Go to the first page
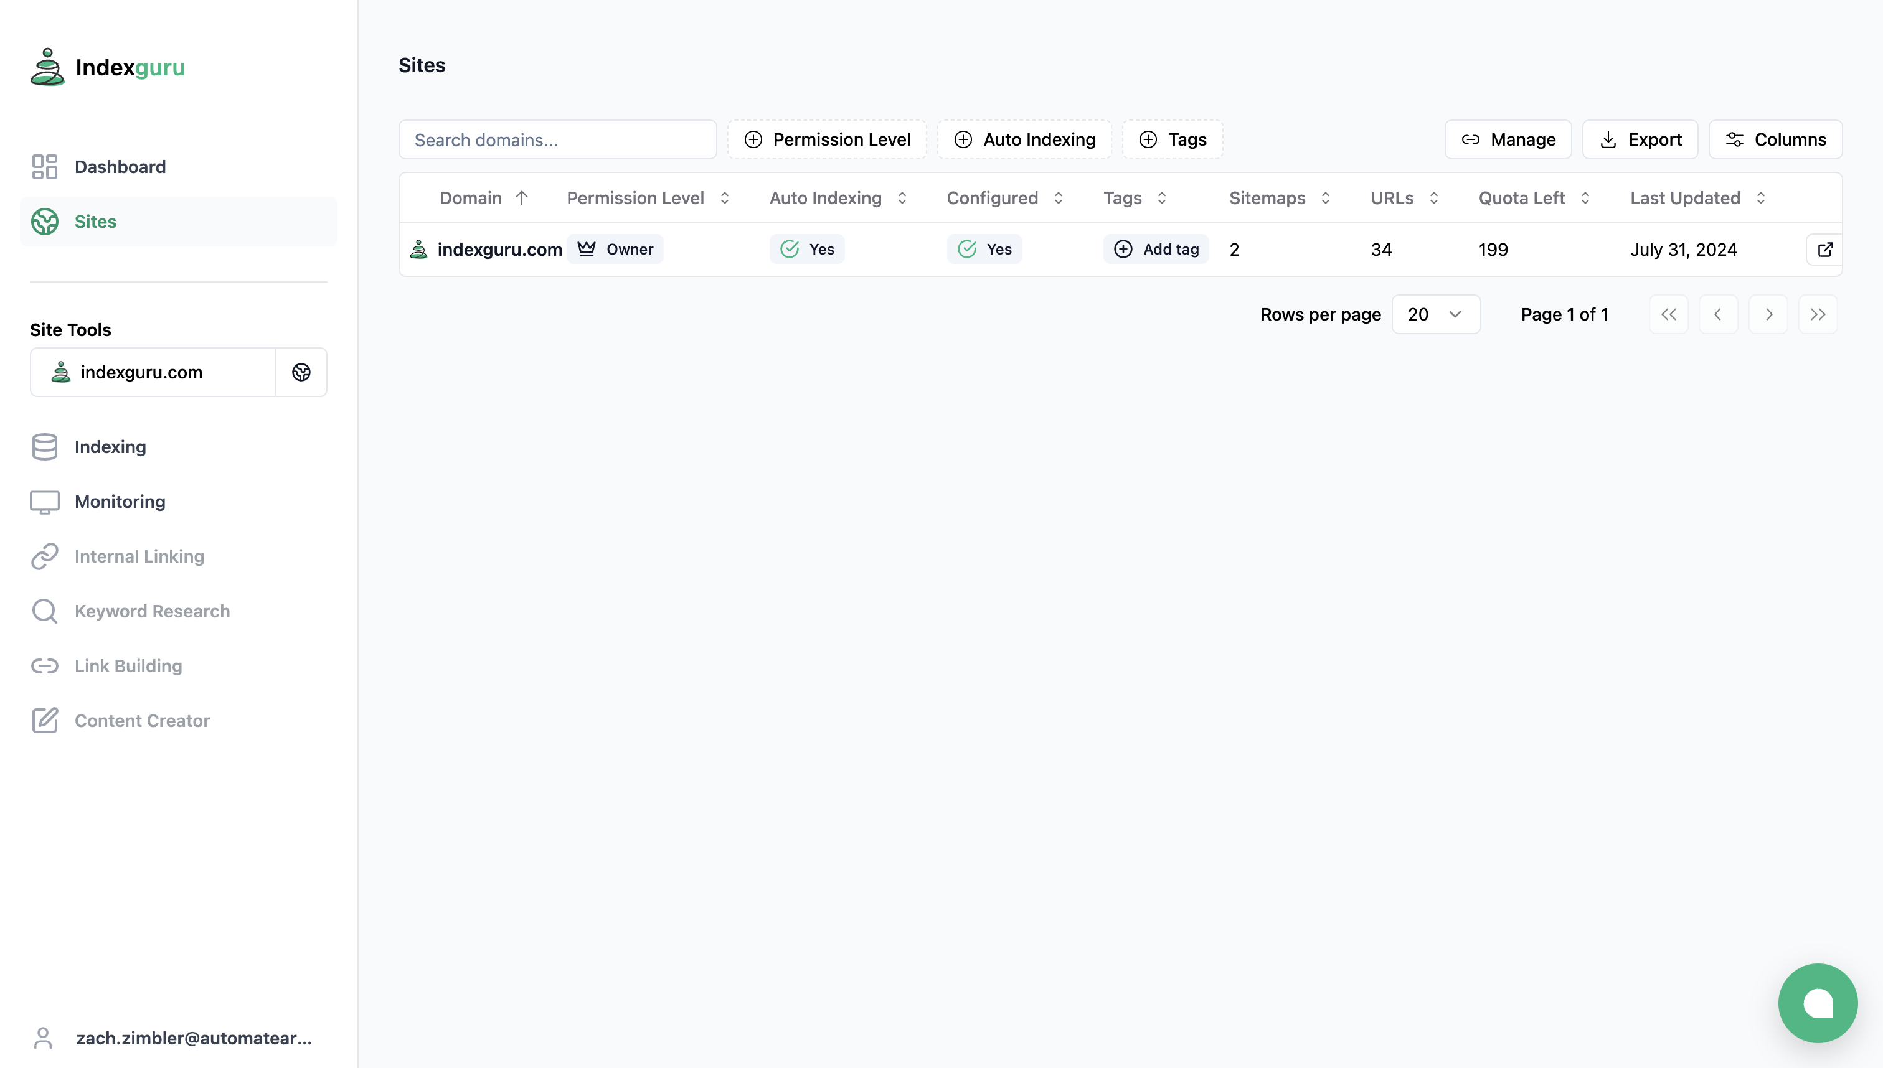Screen dimensions: 1883x1068 (x=1669, y=315)
